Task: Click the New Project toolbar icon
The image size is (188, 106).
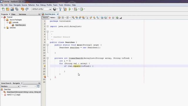Action: pos(8,9)
